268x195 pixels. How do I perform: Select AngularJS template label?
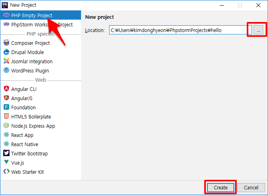tap(22, 99)
